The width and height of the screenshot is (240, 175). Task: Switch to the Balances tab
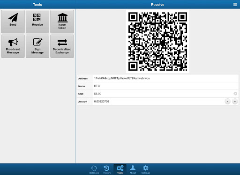click(94, 169)
